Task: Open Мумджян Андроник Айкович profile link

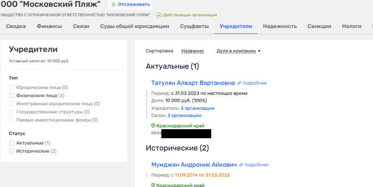Action: coord(194,165)
